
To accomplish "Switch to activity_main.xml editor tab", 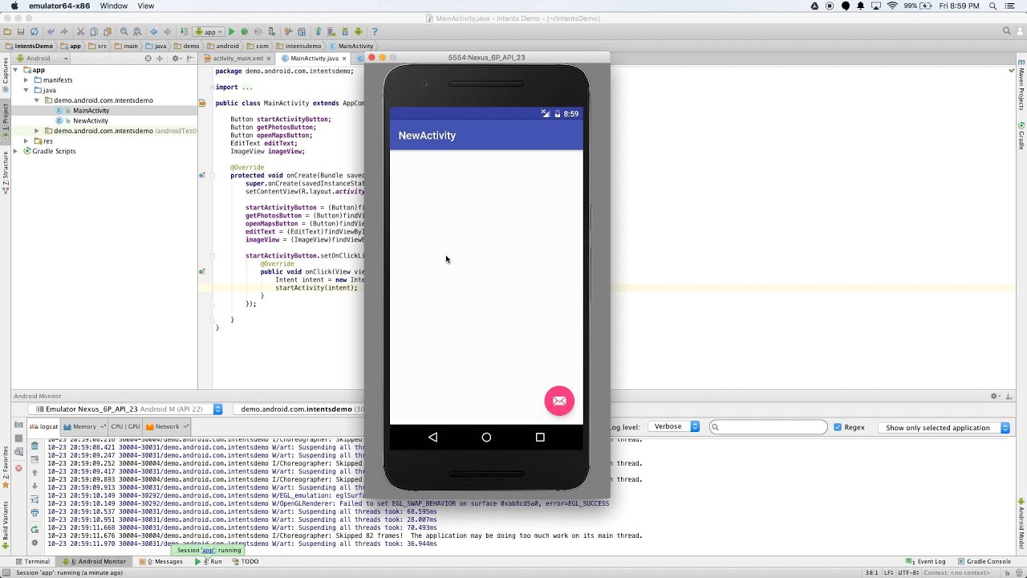I will point(238,59).
